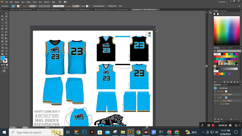Open the stroke weight dropdown
This screenshot has width=242, height=136.
click(x=36, y=6)
